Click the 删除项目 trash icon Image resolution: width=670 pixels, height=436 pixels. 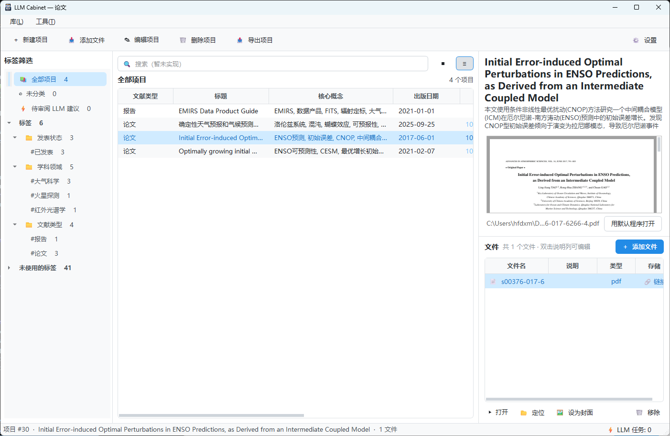point(183,40)
